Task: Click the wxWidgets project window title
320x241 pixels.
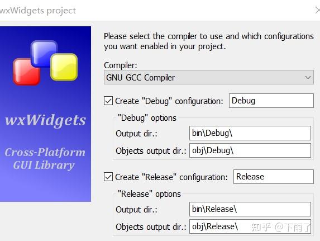Action: (38, 11)
